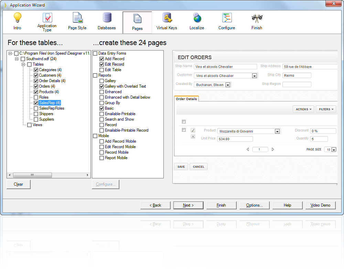344x275 pixels.
Task: Uncheck the Add Record data entry form
Action: (x=101, y=59)
